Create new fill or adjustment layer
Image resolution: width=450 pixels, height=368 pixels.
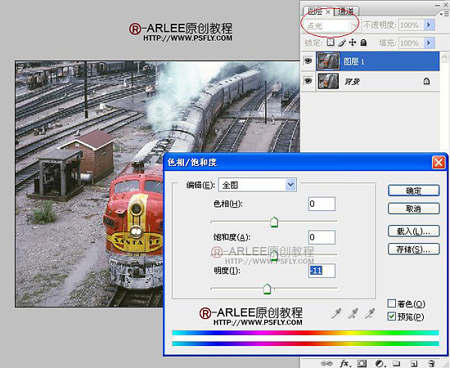tap(380, 363)
